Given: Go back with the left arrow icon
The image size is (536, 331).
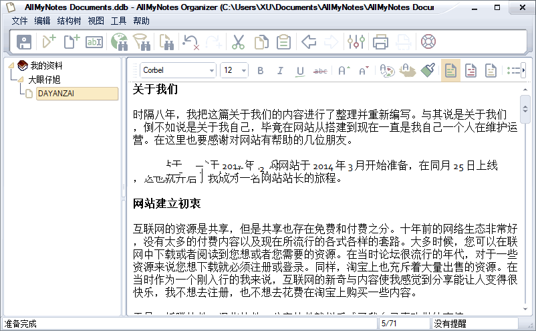Looking at the screenshot, I should 309,42.
